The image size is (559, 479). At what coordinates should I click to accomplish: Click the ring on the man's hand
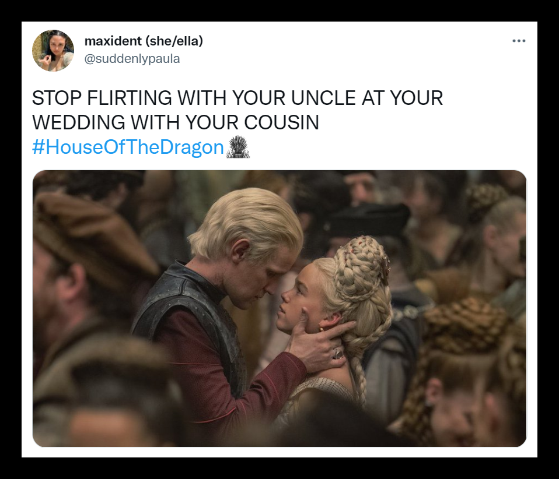pyautogui.click(x=338, y=354)
